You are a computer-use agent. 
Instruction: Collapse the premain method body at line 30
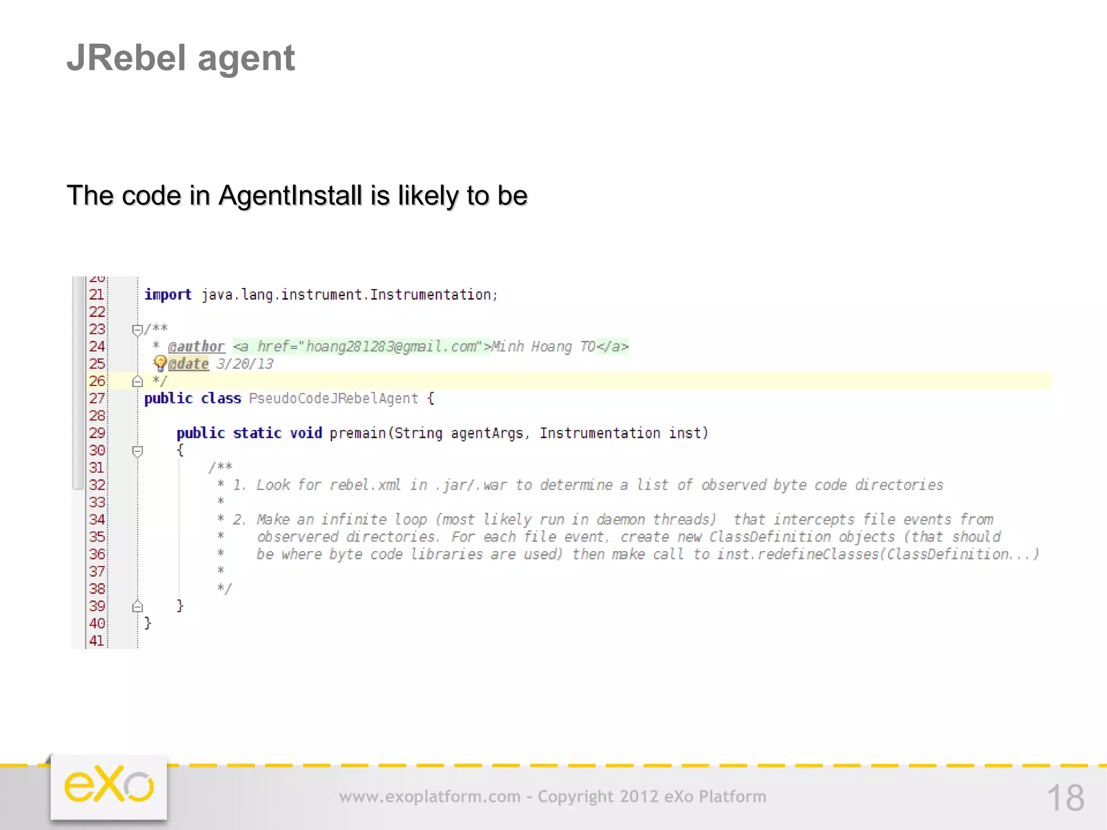coord(137,451)
